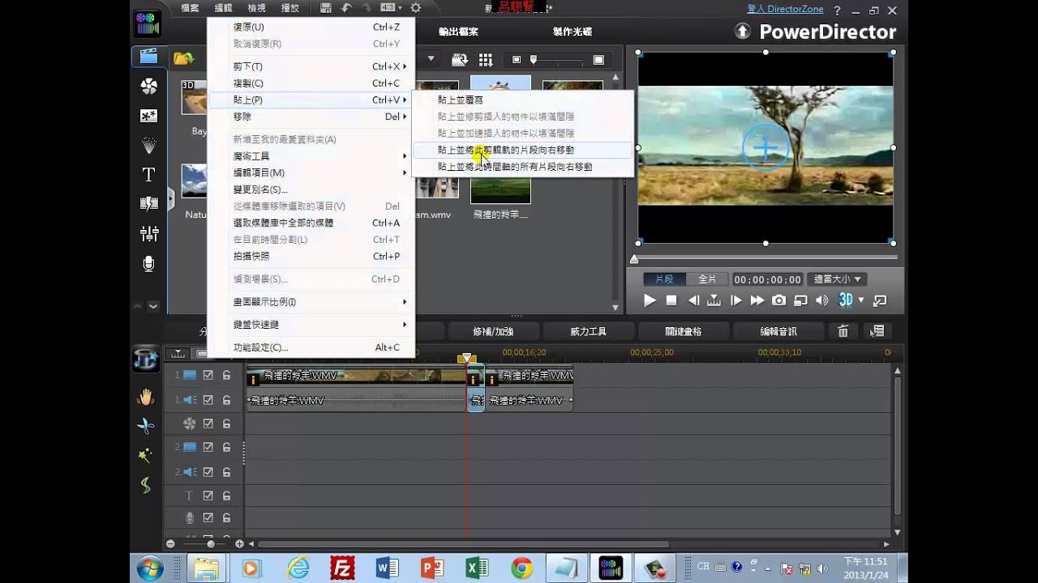Expand the Cut (剪下) submenu
The image size is (1038, 583).
coord(405,66)
